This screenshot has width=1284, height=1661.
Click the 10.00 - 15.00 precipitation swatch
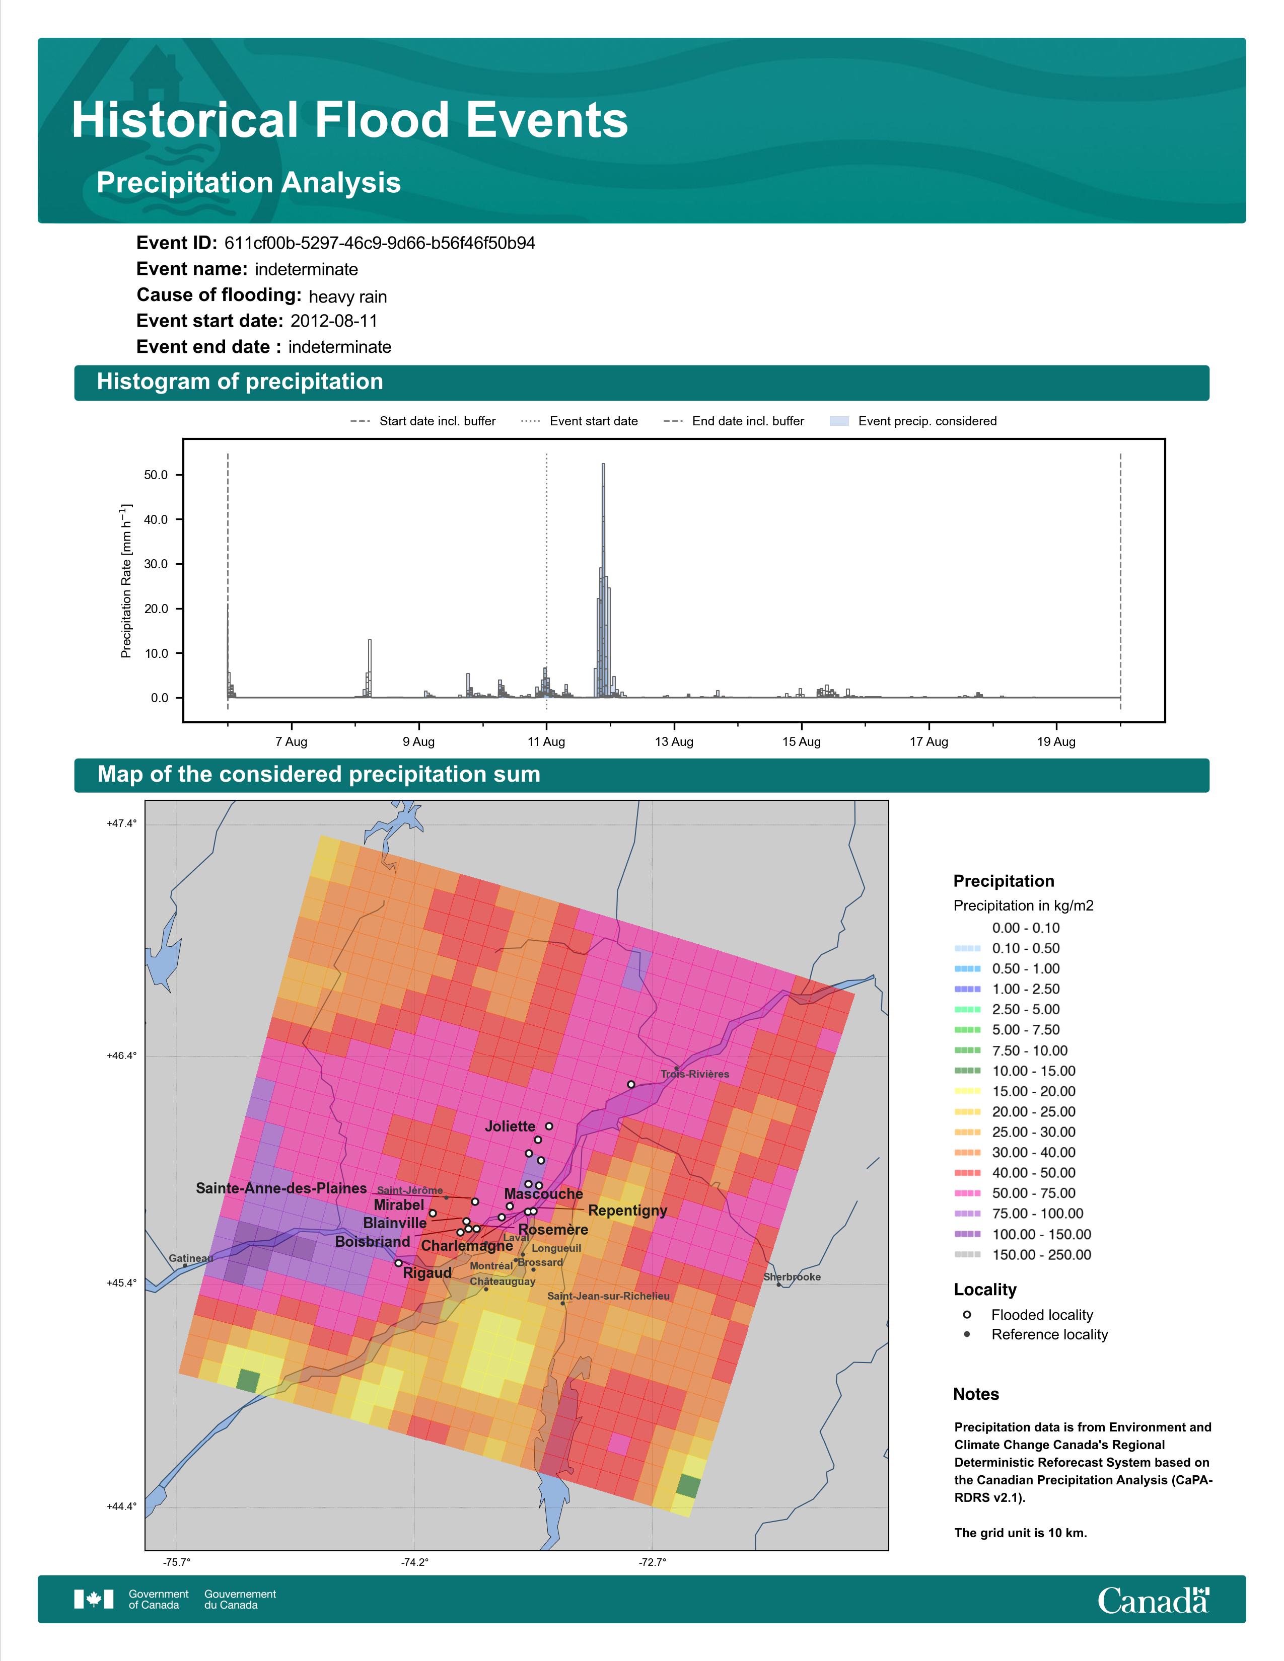pyautogui.click(x=967, y=1071)
